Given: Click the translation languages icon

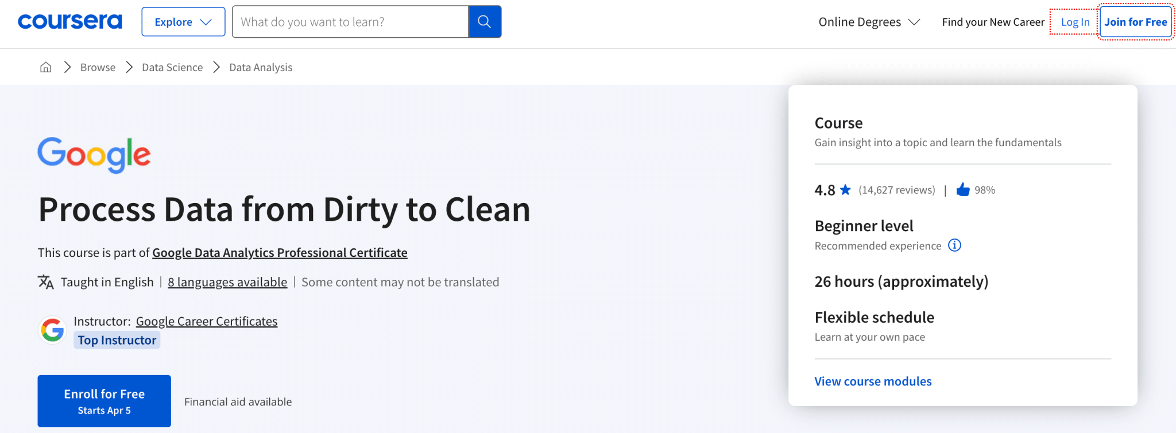Looking at the screenshot, I should coord(46,282).
